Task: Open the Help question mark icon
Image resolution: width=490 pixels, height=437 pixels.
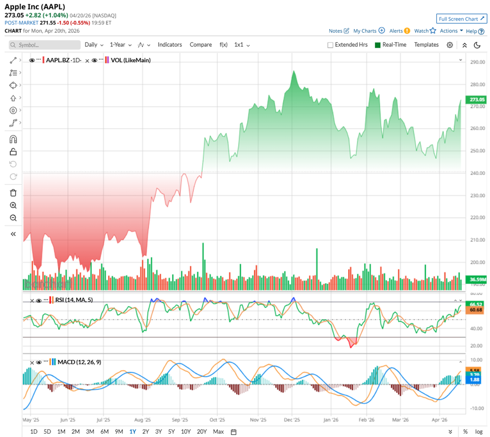Action: 481,32
